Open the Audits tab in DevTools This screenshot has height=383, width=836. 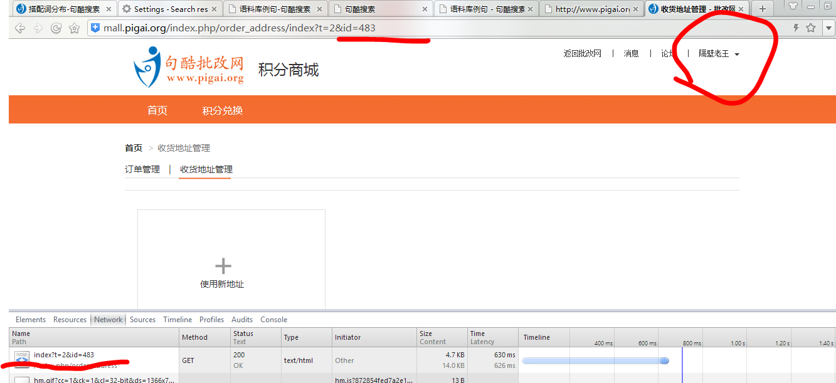coord(242,320)
